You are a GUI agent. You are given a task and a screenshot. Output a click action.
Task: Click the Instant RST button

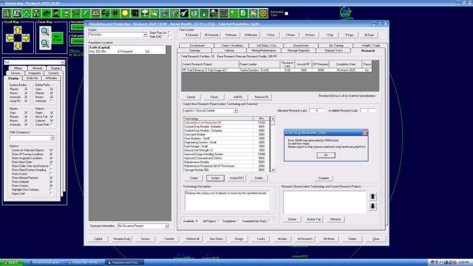[x=237, y=178]
